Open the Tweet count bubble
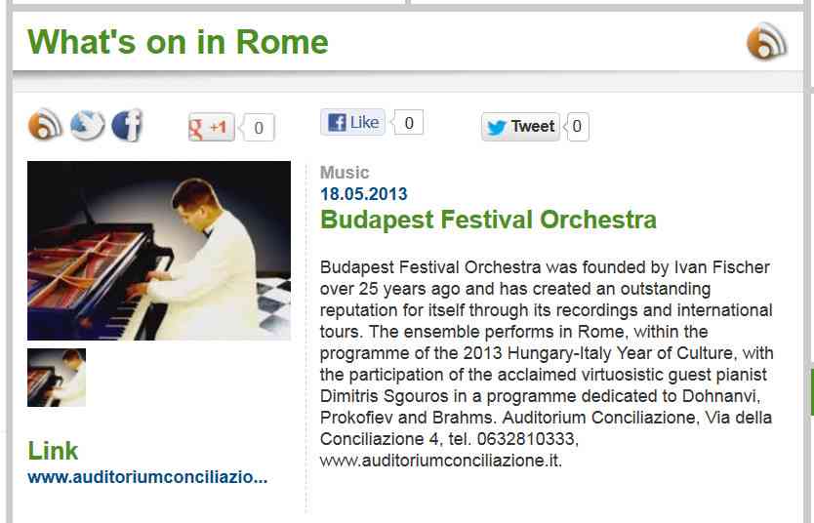Image resolution: width=814 pixels, height=523 pixels. (577, 127)
